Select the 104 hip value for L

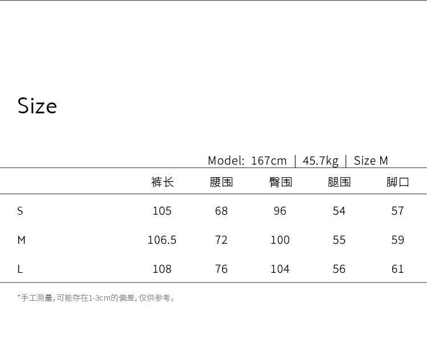click(x=280, y=269)
